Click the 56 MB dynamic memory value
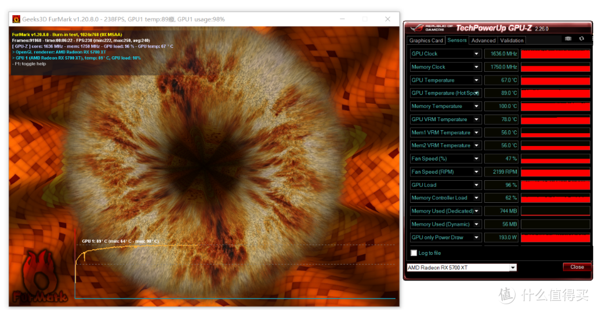The height and width of the screenshot is (310, 595). coord(502,224)
